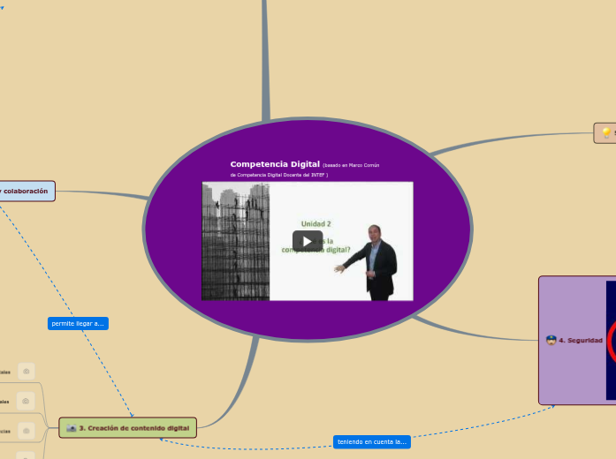Click the 'Competencia Digital' title text

point(275,164)
